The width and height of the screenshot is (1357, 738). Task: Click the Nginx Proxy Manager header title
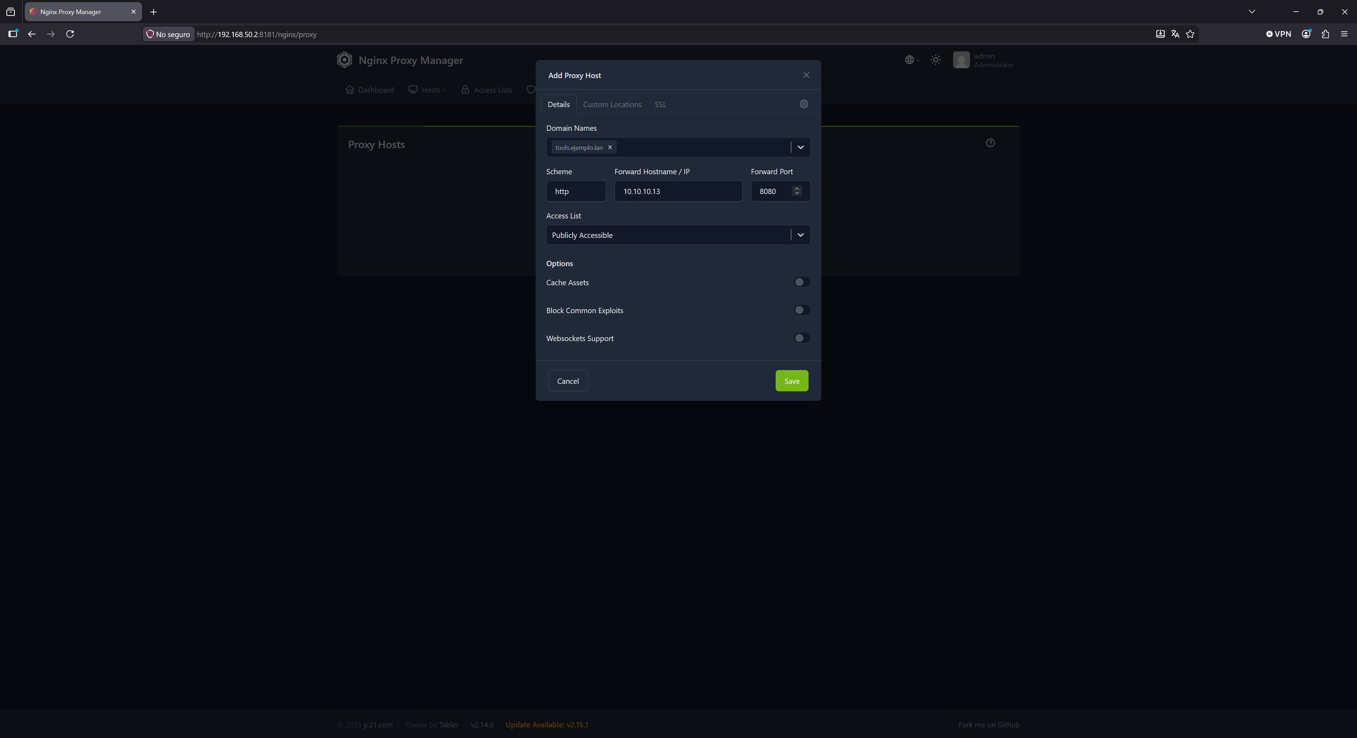(x=411, y=60)
